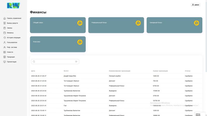Click the RW logo in sidebar

13,5
